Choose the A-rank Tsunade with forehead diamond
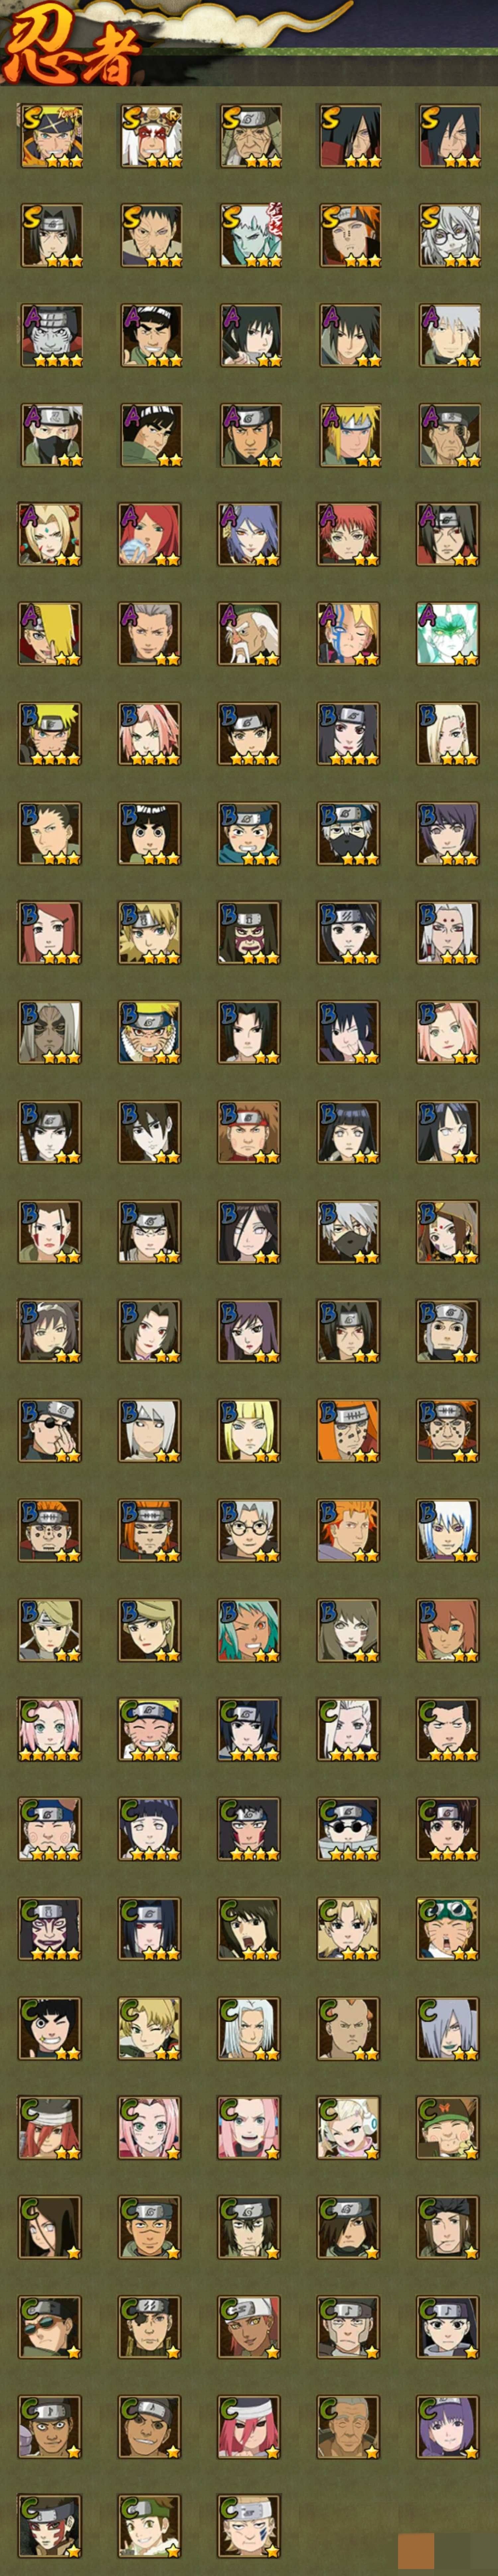Image resolution: width=498 pixels, height=2576 pixels. (x=50, y=534)
